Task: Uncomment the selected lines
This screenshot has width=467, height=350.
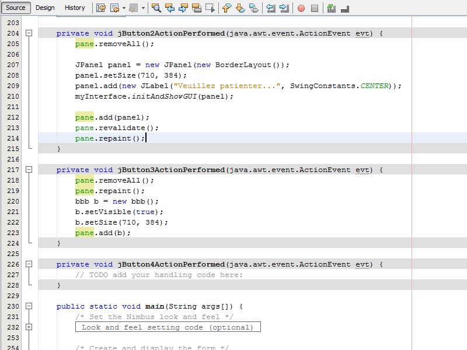Action: (345, 8)
